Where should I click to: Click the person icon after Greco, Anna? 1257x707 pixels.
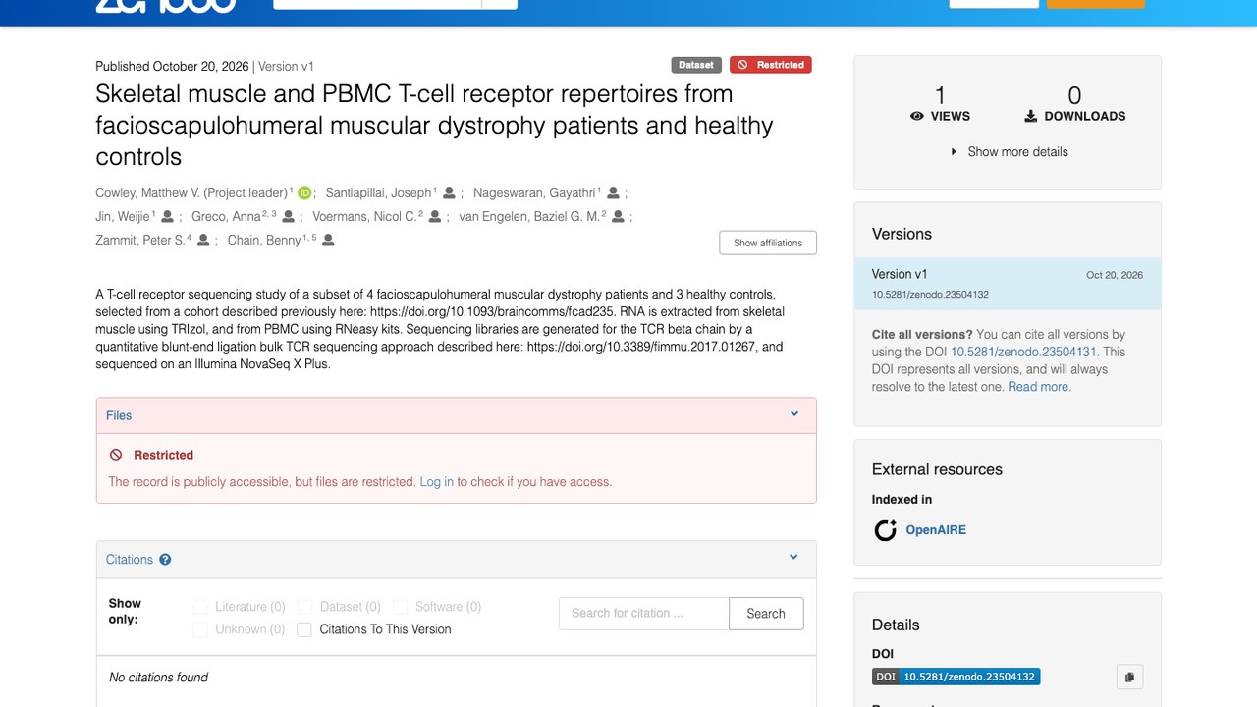point(289,217)
